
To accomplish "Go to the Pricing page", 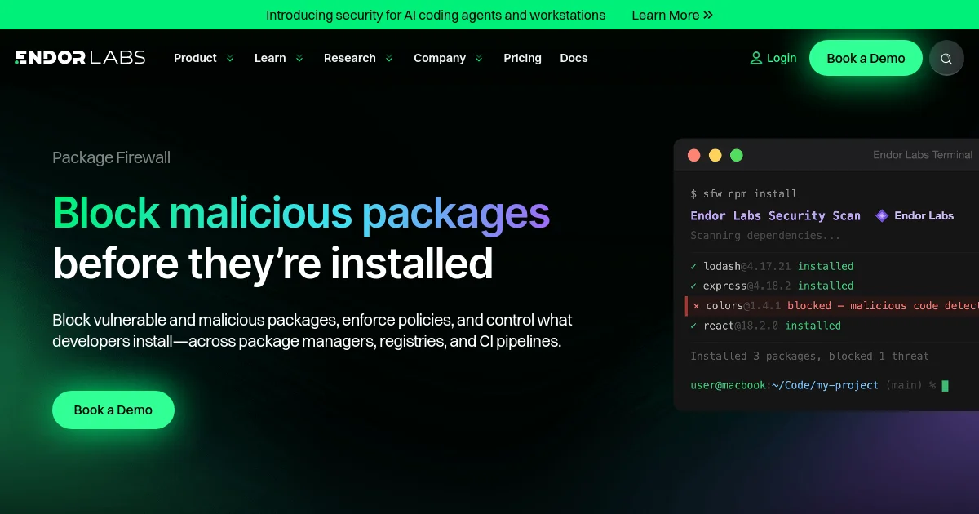I will [x=522, y=58].
